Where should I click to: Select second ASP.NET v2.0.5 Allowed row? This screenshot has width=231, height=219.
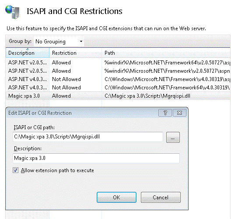coord(118,71)
